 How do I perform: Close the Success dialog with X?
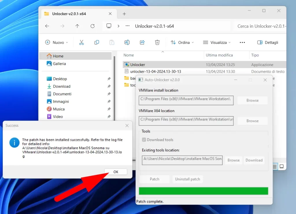point(127,126)
